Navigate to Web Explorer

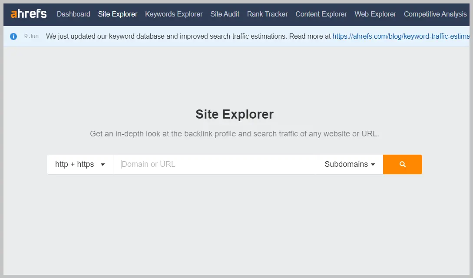[x=375, y=14]
